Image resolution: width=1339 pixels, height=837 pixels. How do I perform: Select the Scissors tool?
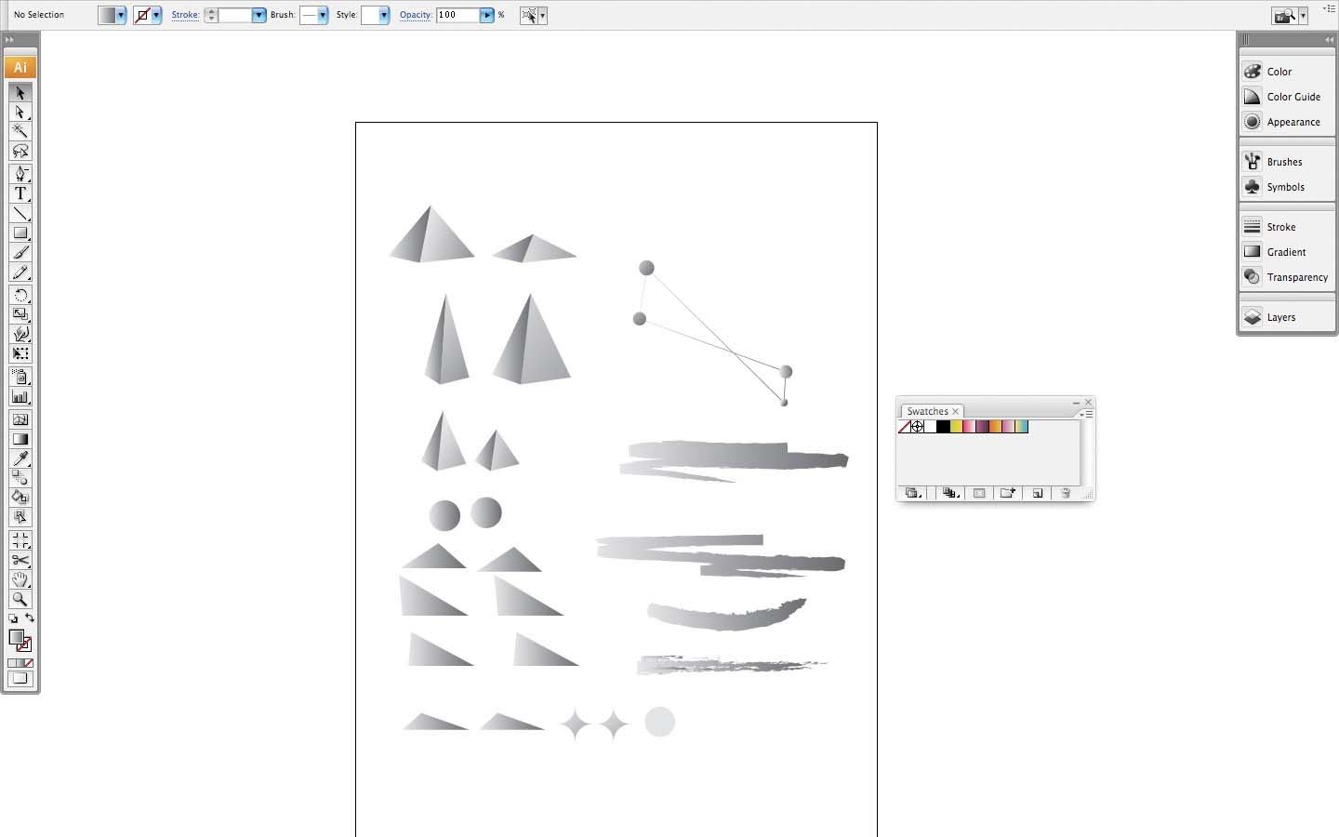coord(20,560)
